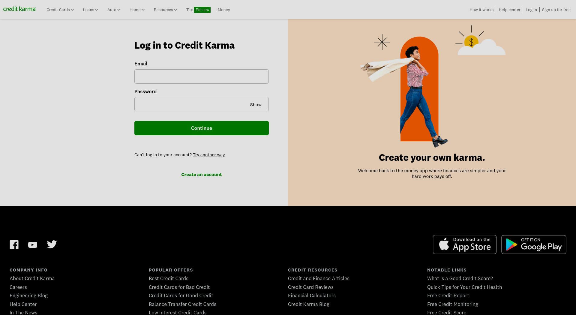Open Credit Cards for Good Credit link

[181, 295]
